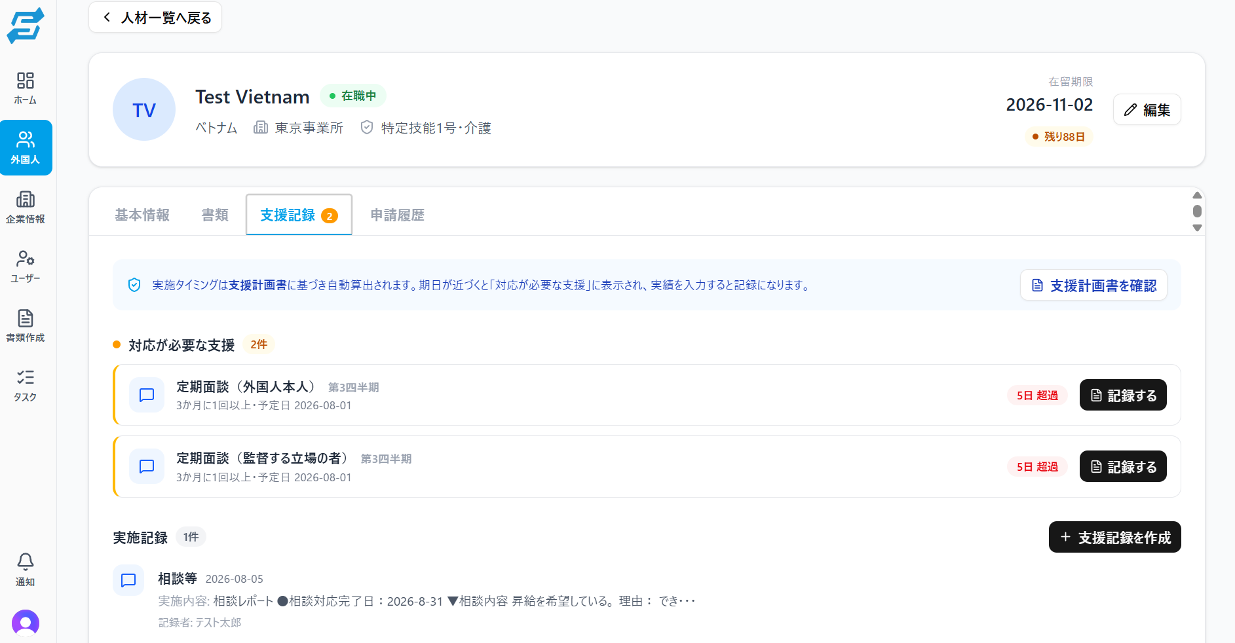Click chat icon of 定期面談（監督する立場の者）
Image resolution: width=1235 pixels, height=643 pixels.
tap(147, 466)
